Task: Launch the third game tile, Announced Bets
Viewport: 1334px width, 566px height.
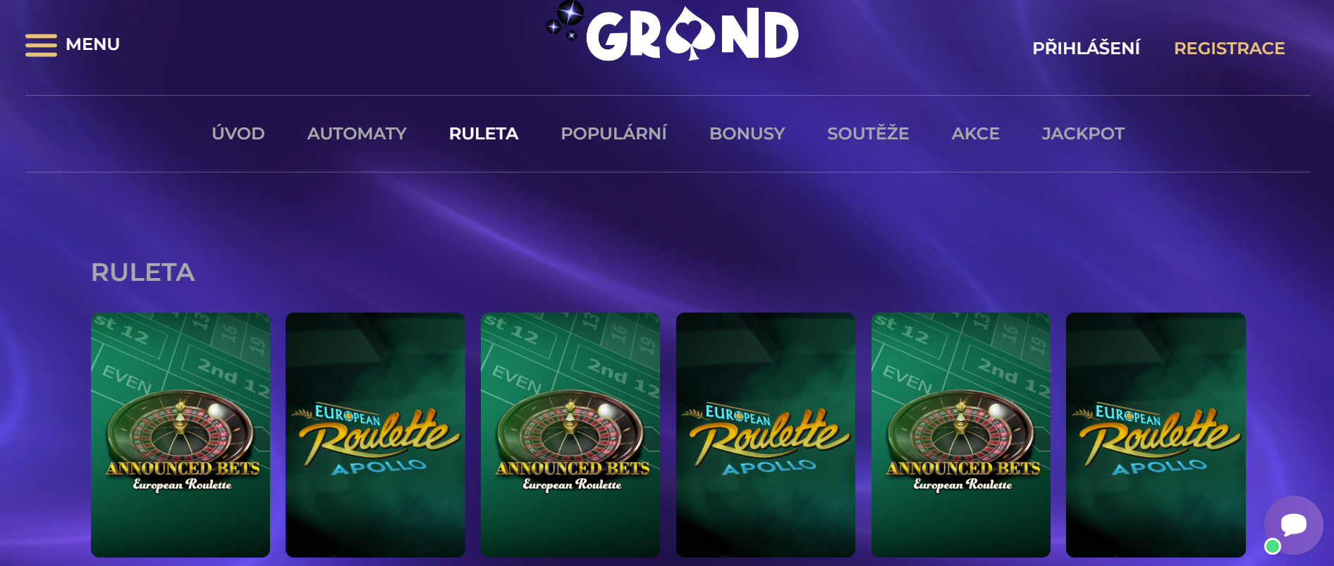Action: (x=570, y=435)
